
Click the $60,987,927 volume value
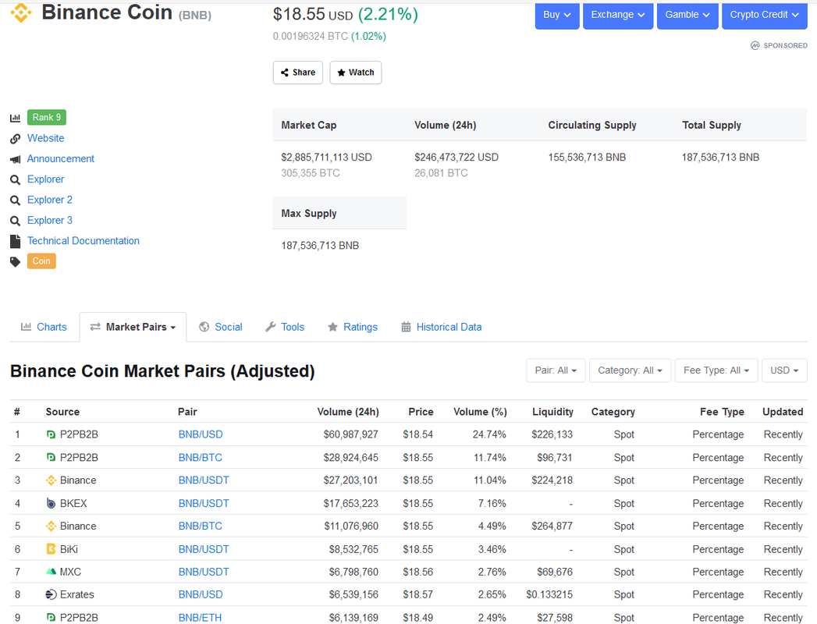(x=350, y=434)
